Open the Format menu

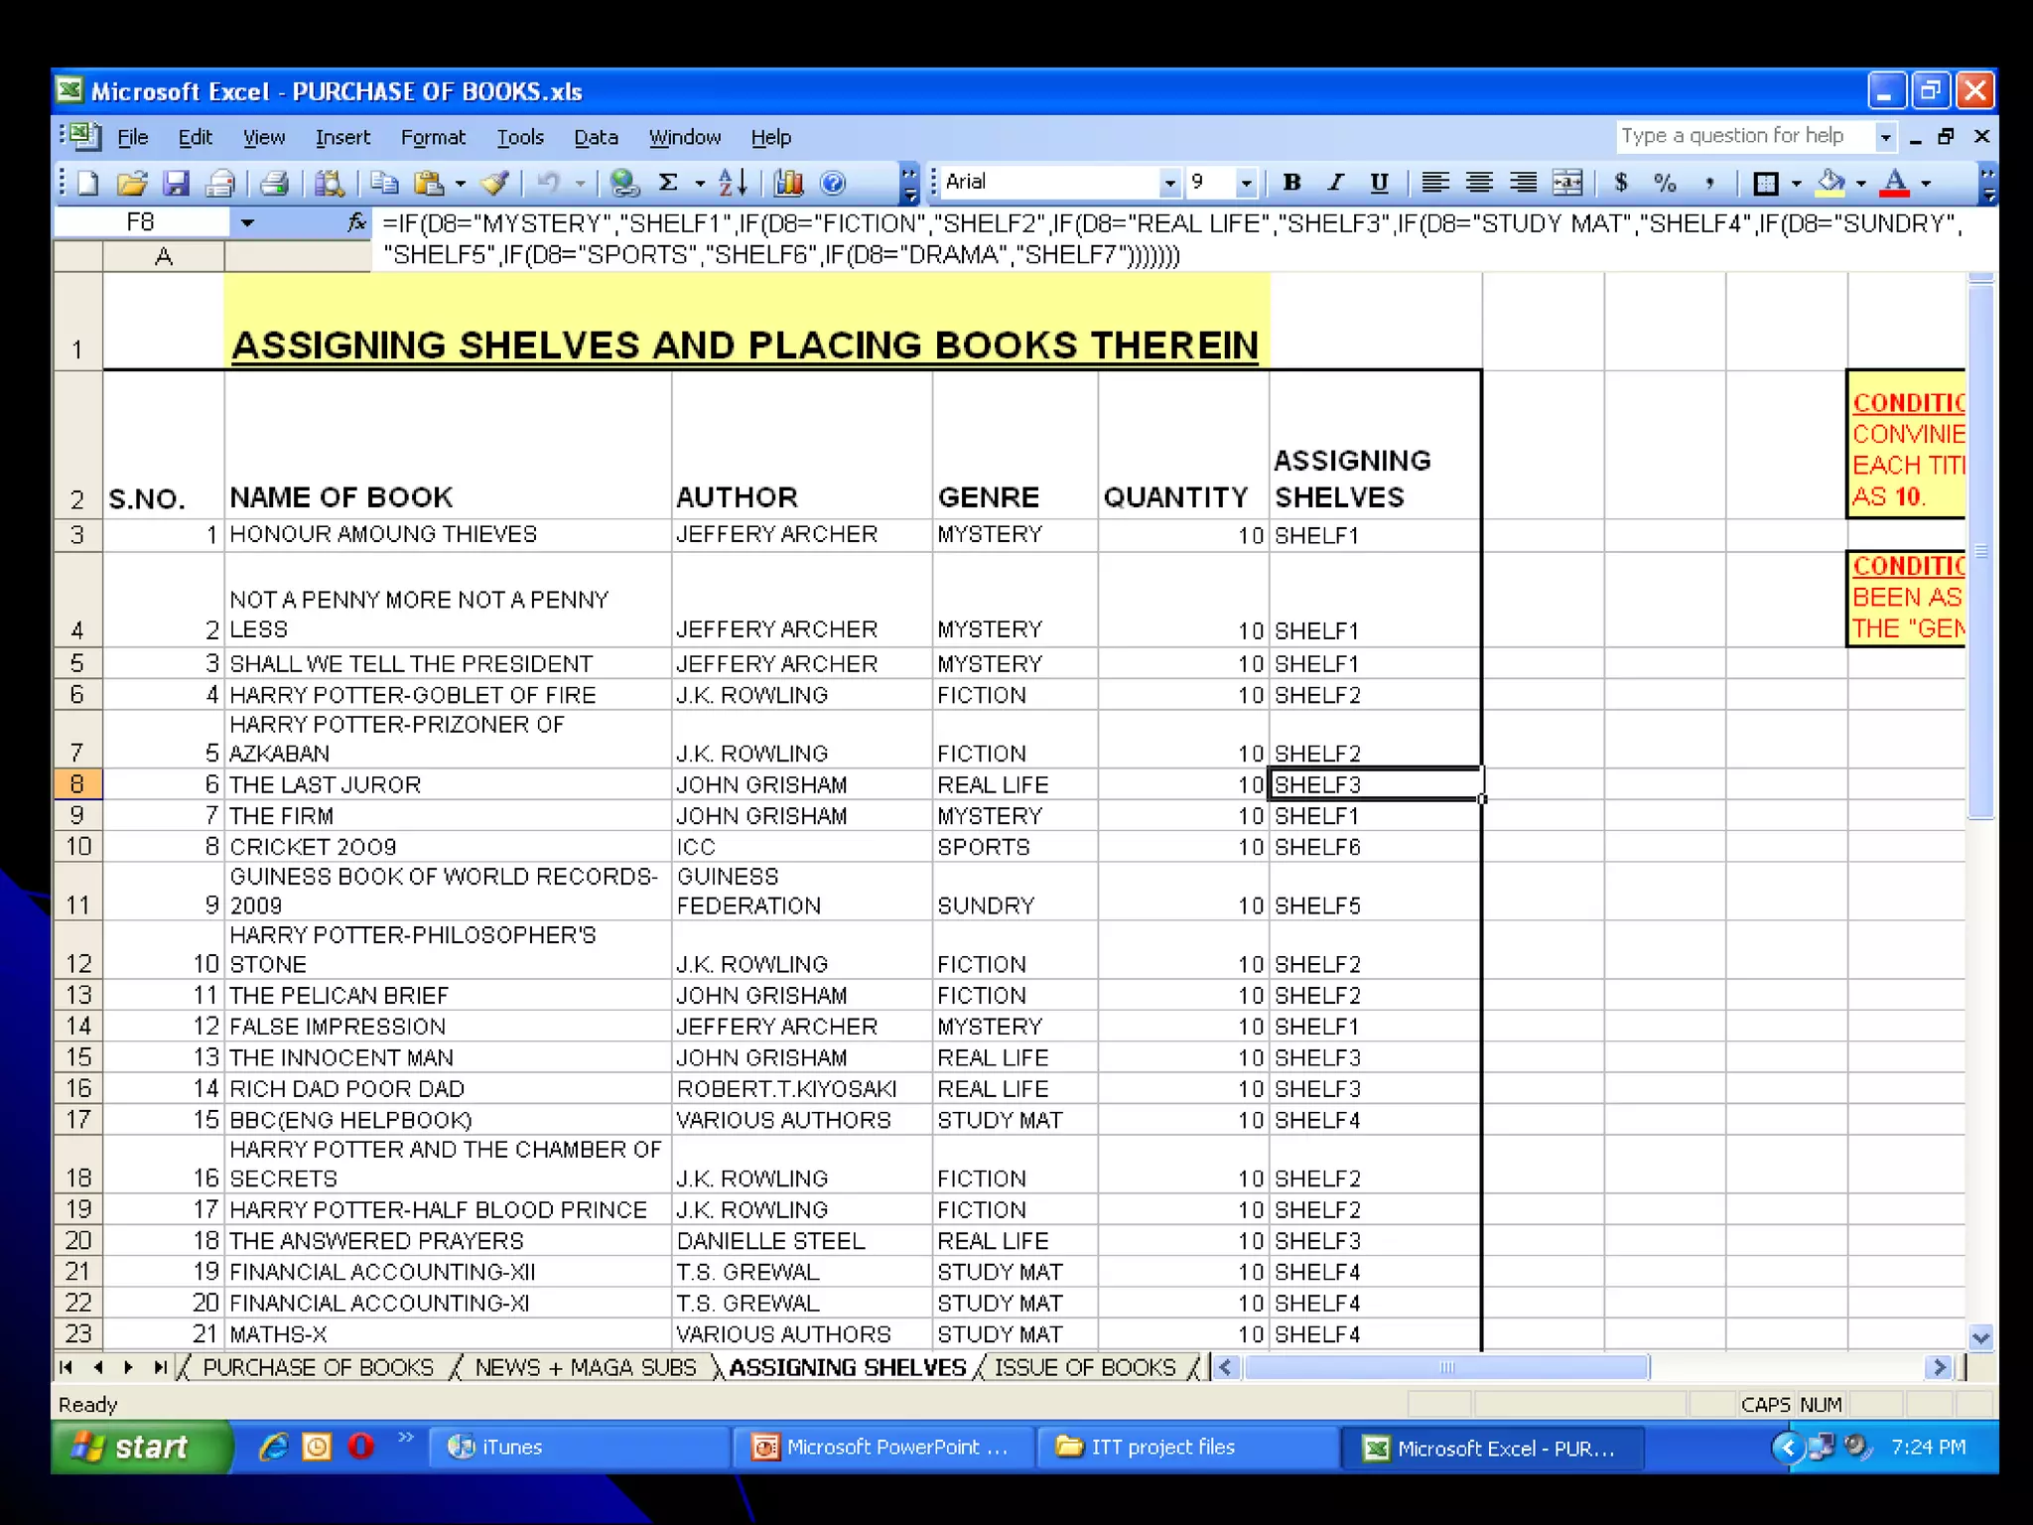point(432,138)
